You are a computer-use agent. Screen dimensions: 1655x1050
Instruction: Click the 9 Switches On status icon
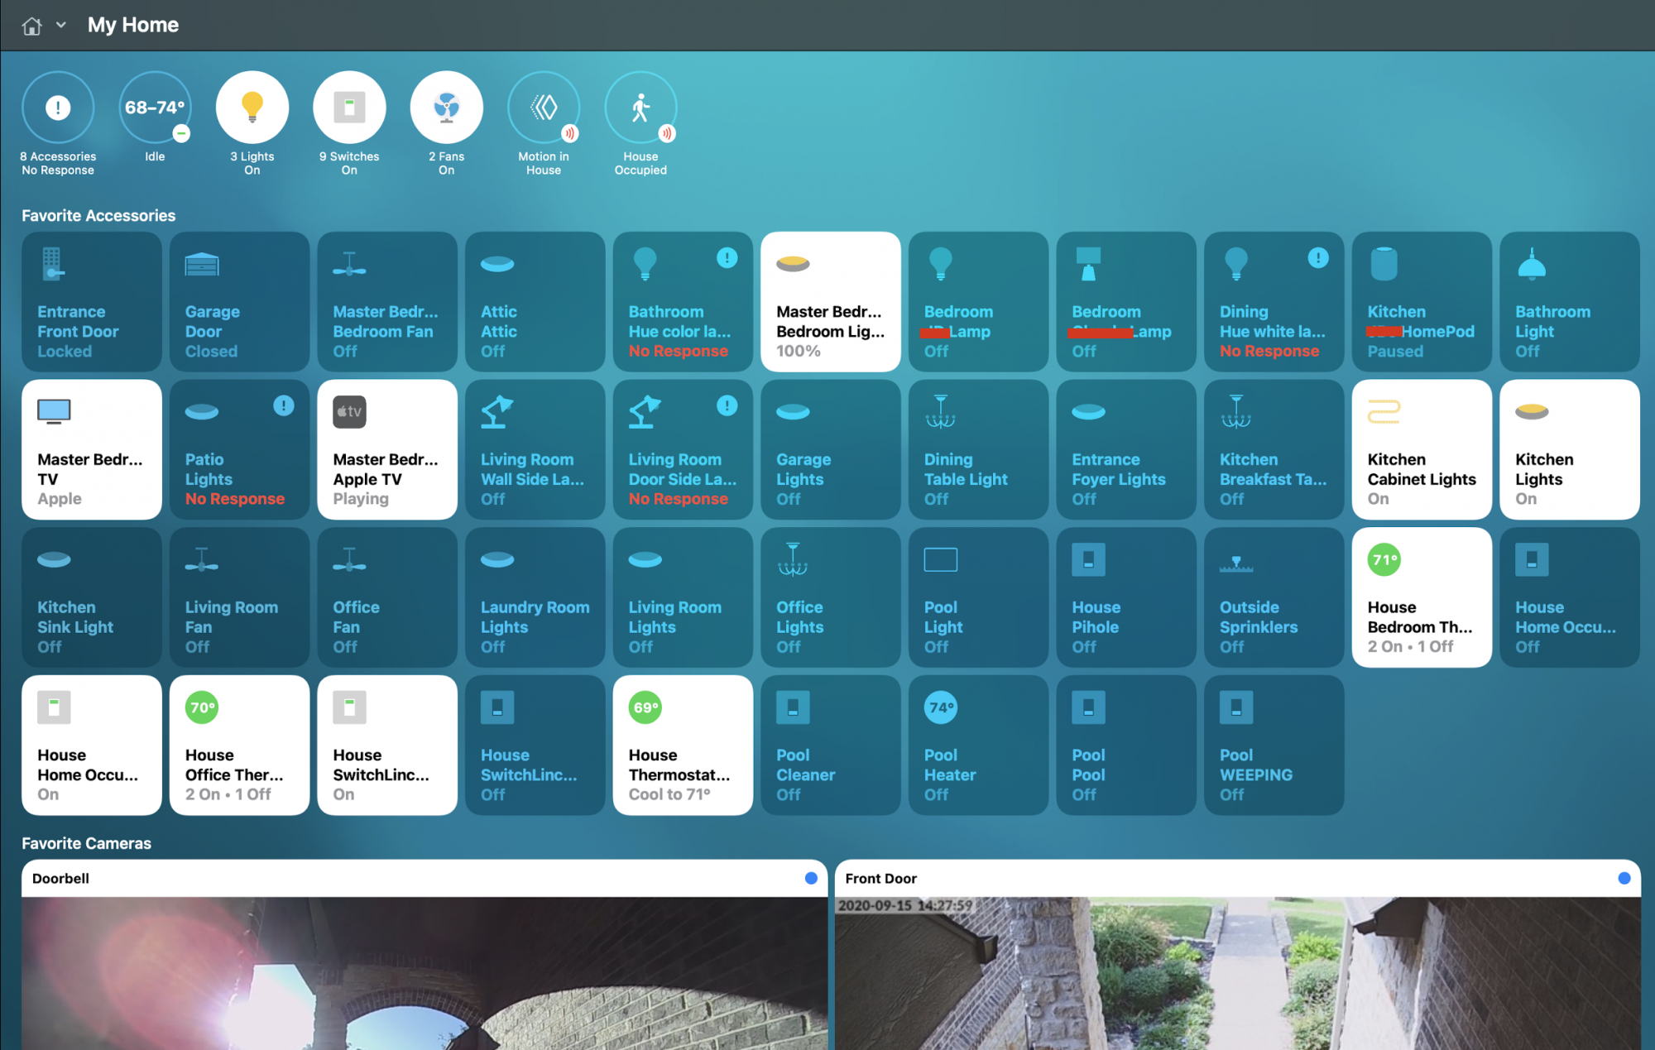point(349,108)
